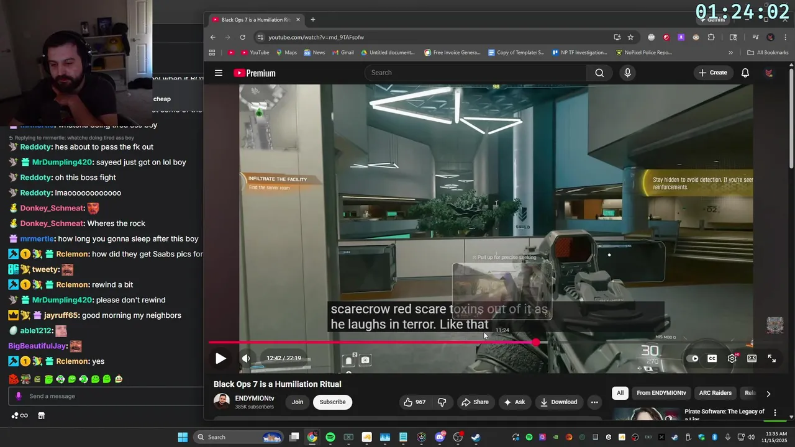Click the Windows taskbar search box
This screenshot has width=795, height=447.
coord(238,437)
